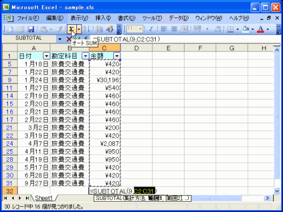Screen dimensions: 283x212
Task: Open the 書式(O) menu
Action: pos(127,18)
